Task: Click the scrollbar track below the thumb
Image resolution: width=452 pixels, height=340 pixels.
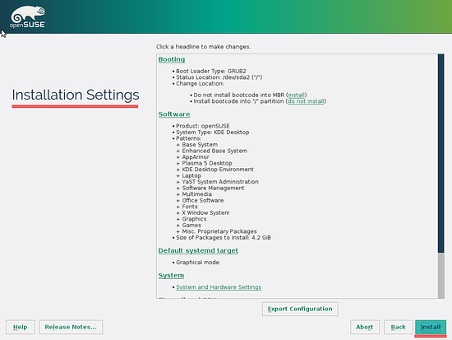Action: click(440, 276)
